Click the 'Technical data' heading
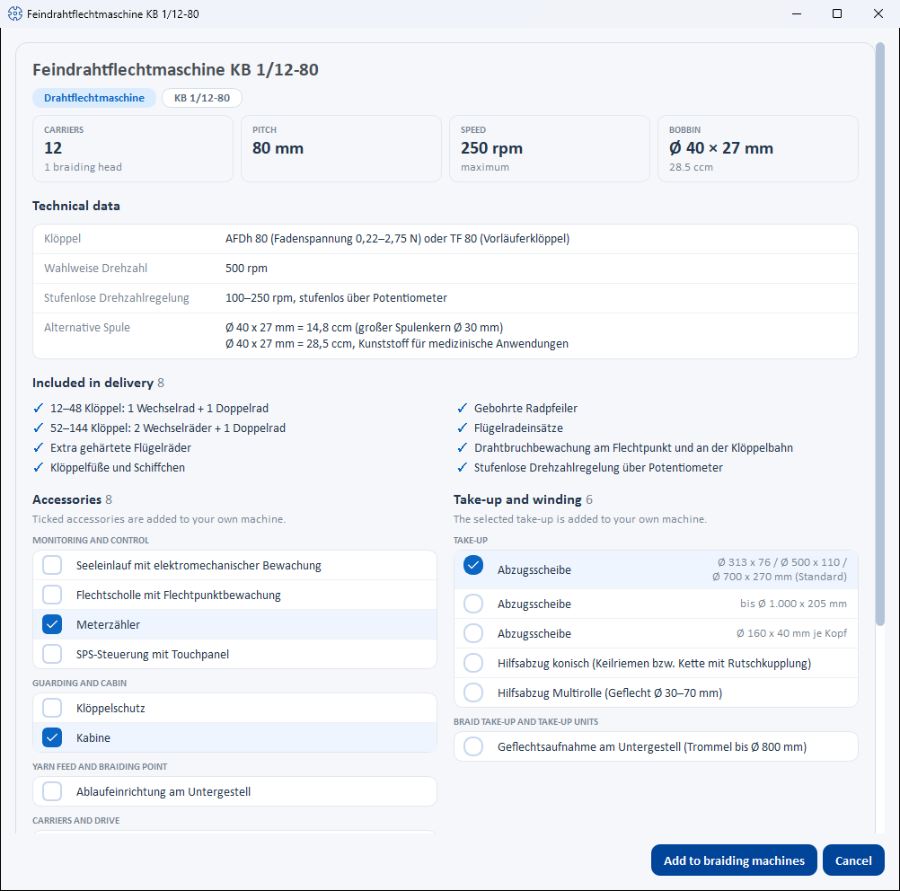 coord(76,206)
